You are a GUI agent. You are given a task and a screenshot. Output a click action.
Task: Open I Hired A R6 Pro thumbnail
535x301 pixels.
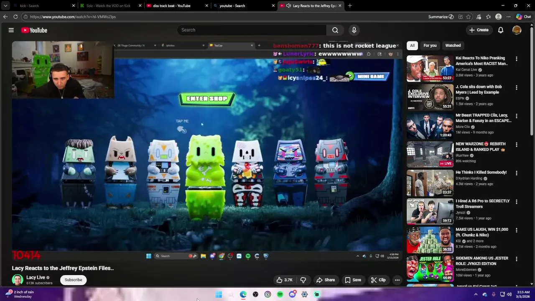[430, 212]
